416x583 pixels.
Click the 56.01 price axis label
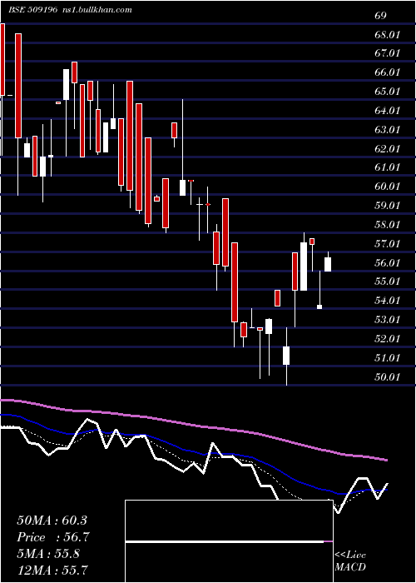coord(388,263)
